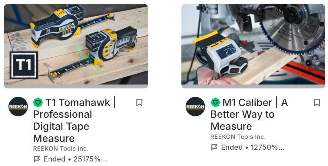This screenshot has height=166, width=328.
Task: Open the M1 Caliber A Better Way to Measure title
Action: pyautogui.click(x=249, y=114)
